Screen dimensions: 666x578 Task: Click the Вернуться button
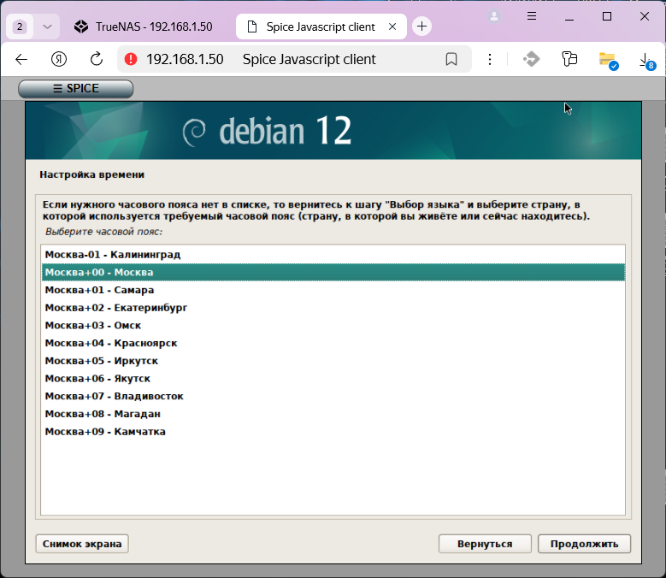(x=485, y=544)
